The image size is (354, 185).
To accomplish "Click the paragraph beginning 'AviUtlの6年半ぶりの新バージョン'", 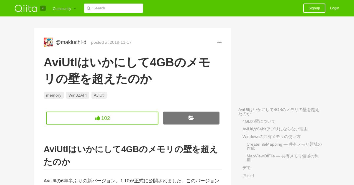I will (131, 181).
